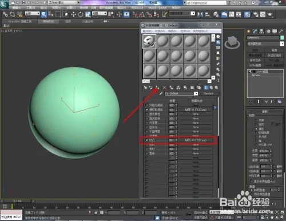Click None map button for self-illumination
This screenshot has width=286, height=221.
click(196, 127)
